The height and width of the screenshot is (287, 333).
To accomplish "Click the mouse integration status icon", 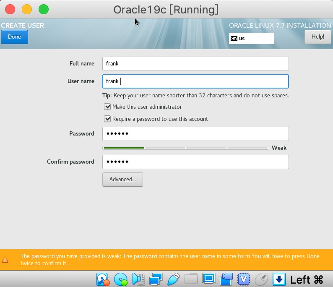I will point(261,279).
